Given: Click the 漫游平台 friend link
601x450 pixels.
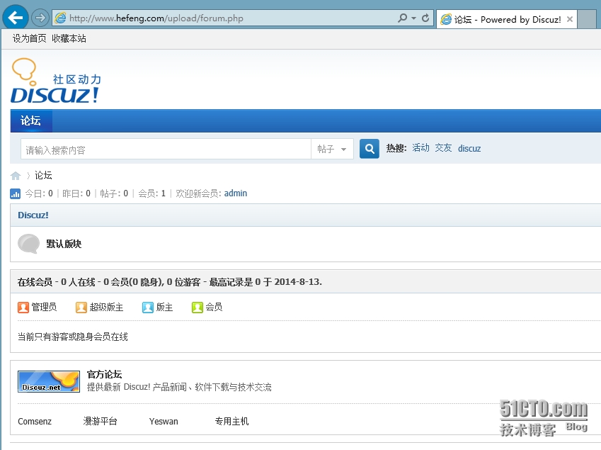Looking at the screenshot, I should click(x=100, y=421).
